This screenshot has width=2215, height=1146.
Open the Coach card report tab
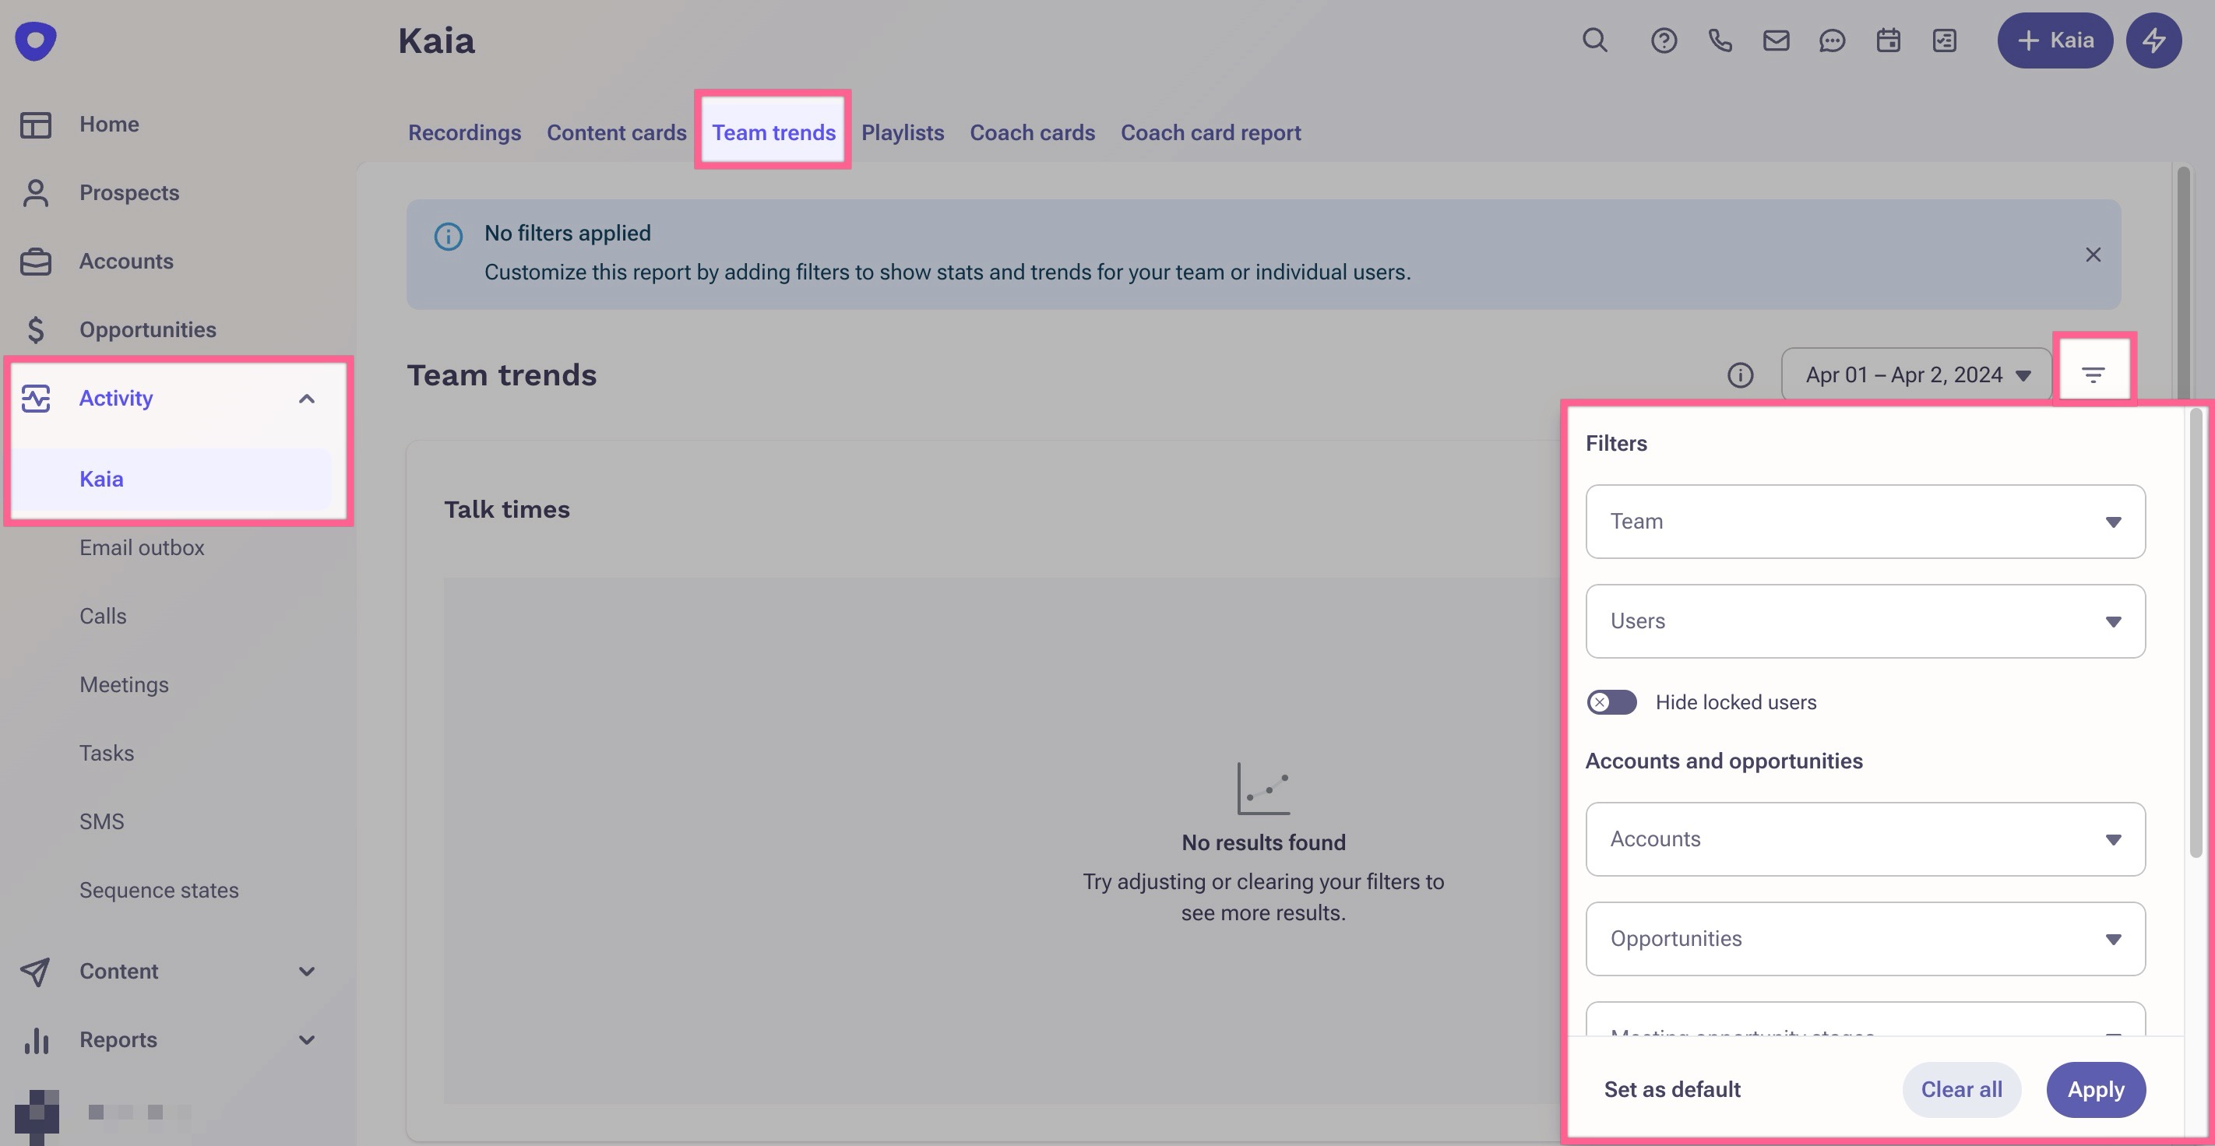[x=1210, y=132]
